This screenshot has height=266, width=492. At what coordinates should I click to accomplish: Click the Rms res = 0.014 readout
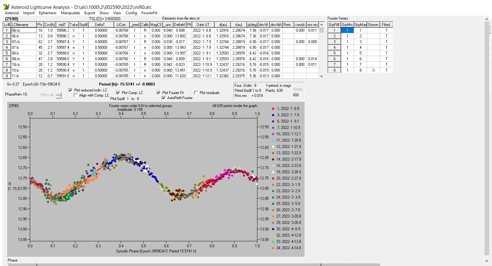tap(249, 96)
